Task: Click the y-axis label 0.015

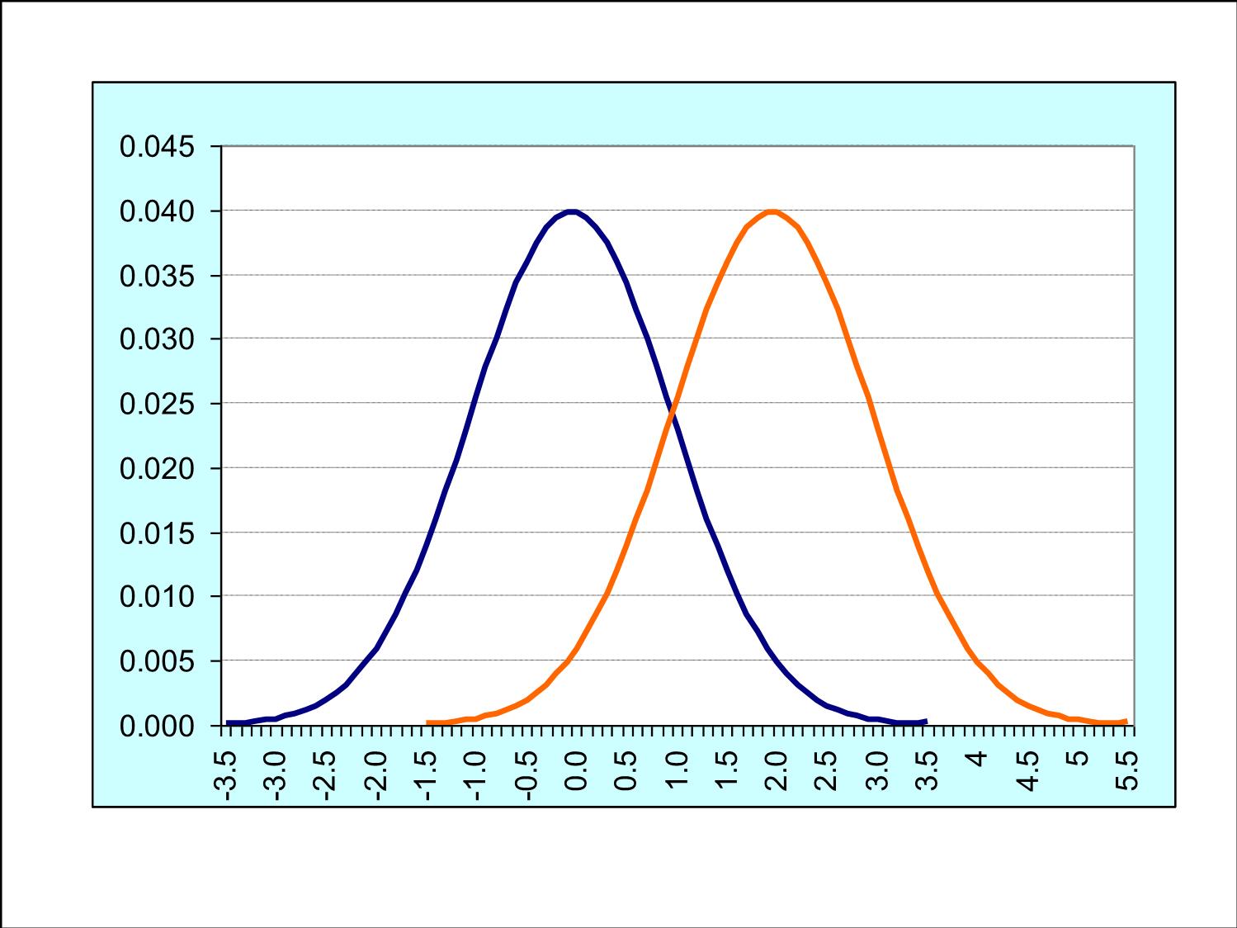Action: coord(158,533)
